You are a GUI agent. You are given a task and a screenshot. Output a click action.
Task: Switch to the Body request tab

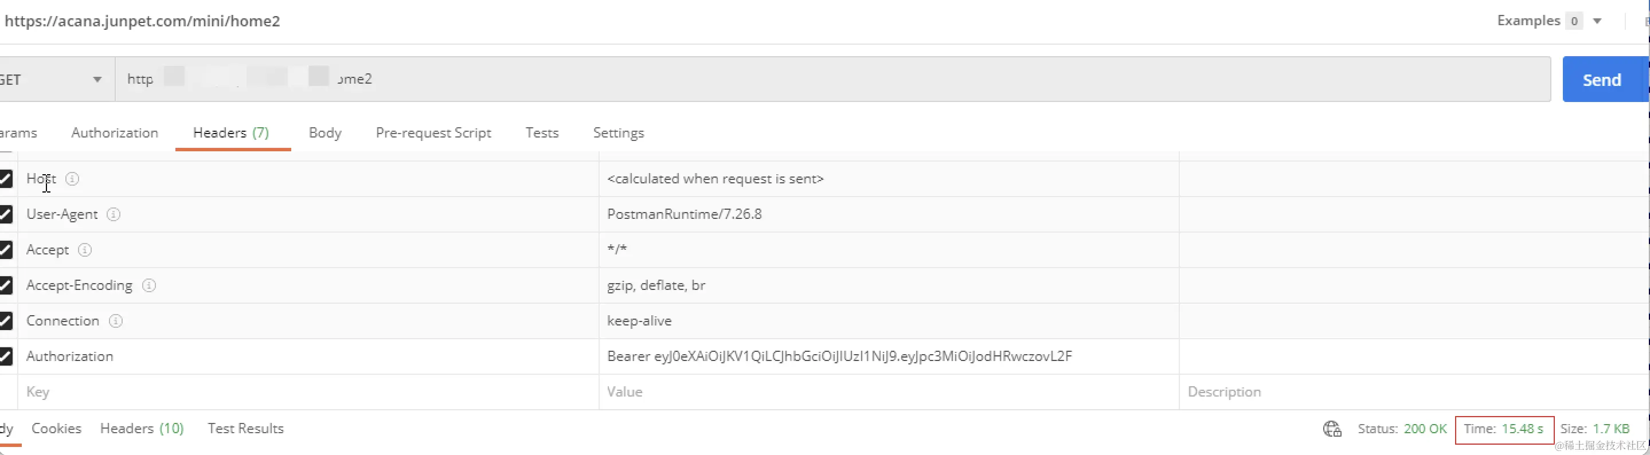[324, 132]
